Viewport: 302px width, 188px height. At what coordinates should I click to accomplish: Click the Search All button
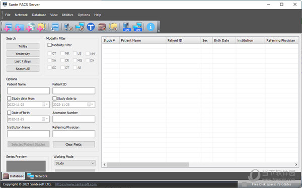(23, 69)
